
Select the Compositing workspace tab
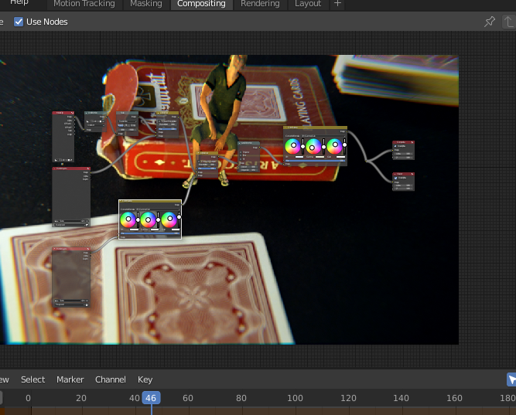(201, 4)
